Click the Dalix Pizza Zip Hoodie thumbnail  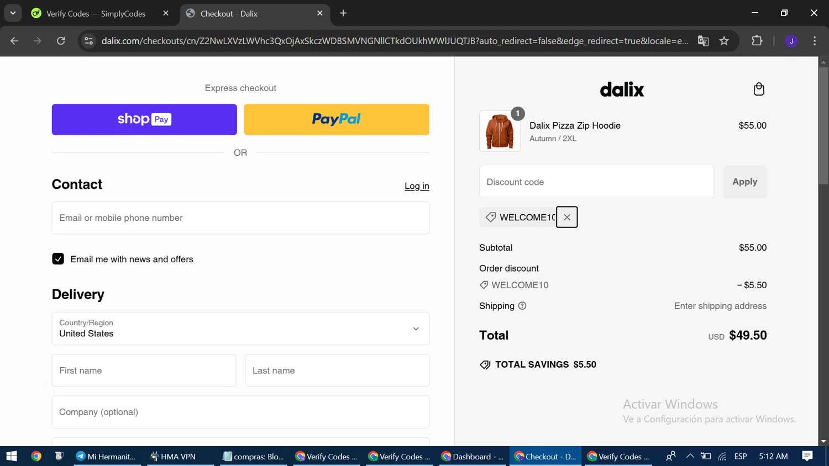click(x=500, y=131)
